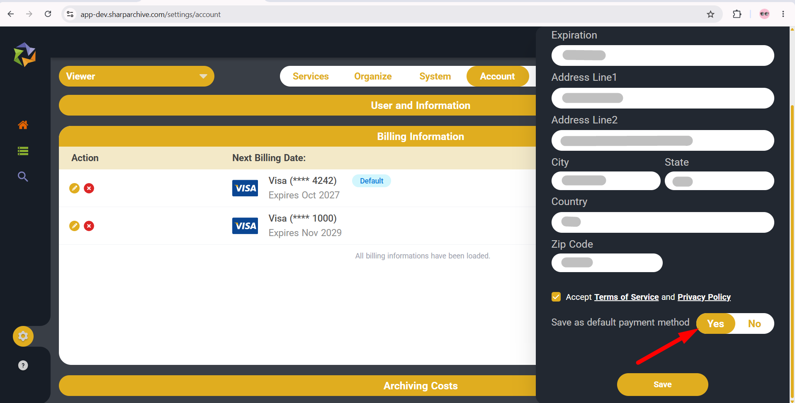The height and width of the screenshot is (403, 795).
Task: Focus the Zip Code field
Action: (607, 263)
